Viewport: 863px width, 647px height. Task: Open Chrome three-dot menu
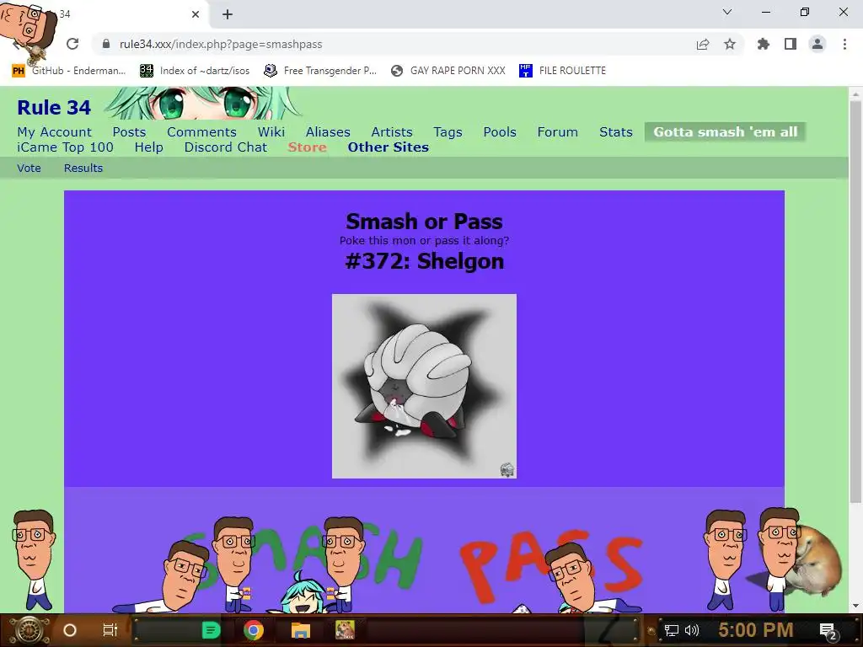tap(844, 44)
